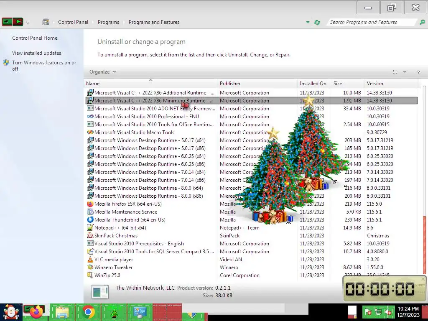Screen dimensions: 428x321
Task: Select WinZip 25.0 icon
Action: (x=90, y=275)
